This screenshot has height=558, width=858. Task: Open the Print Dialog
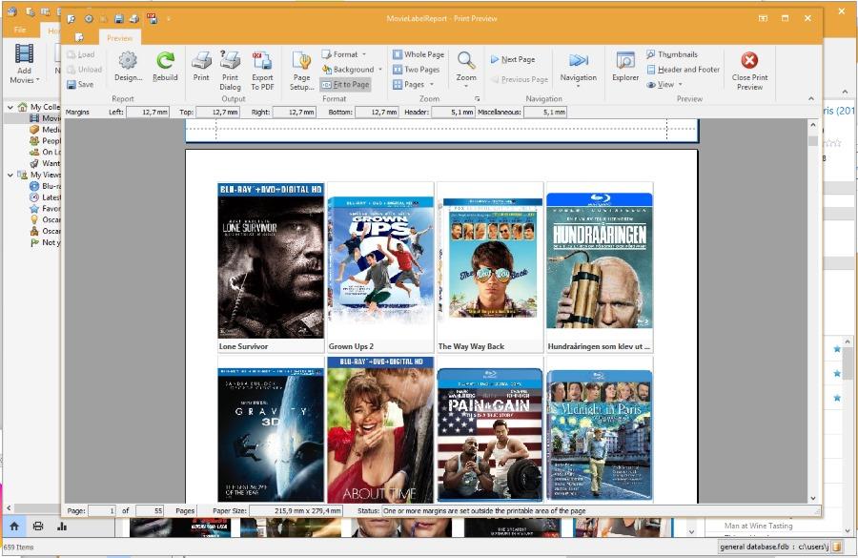point(230,70)
